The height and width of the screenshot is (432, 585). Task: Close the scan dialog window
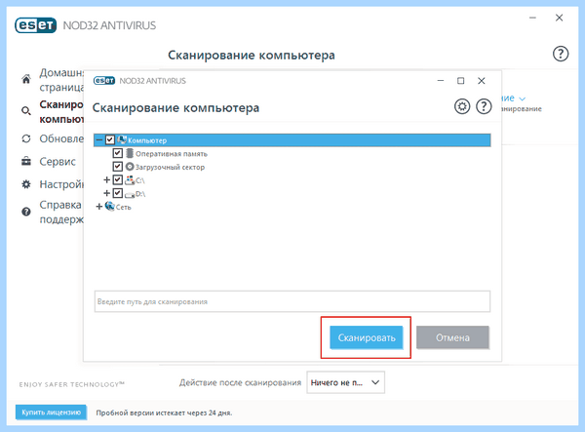(x=482, y=81)
